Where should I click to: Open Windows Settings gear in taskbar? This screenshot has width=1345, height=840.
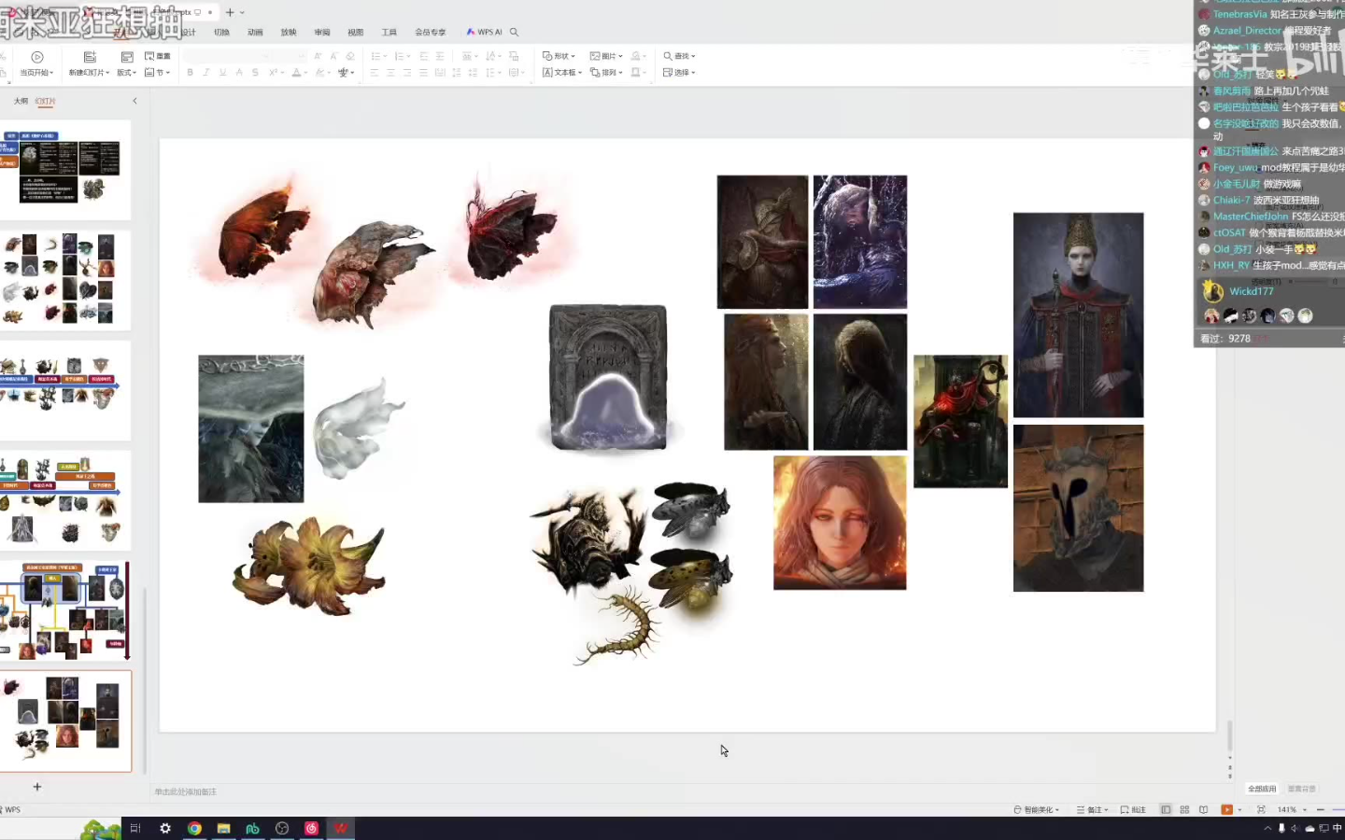165,828
